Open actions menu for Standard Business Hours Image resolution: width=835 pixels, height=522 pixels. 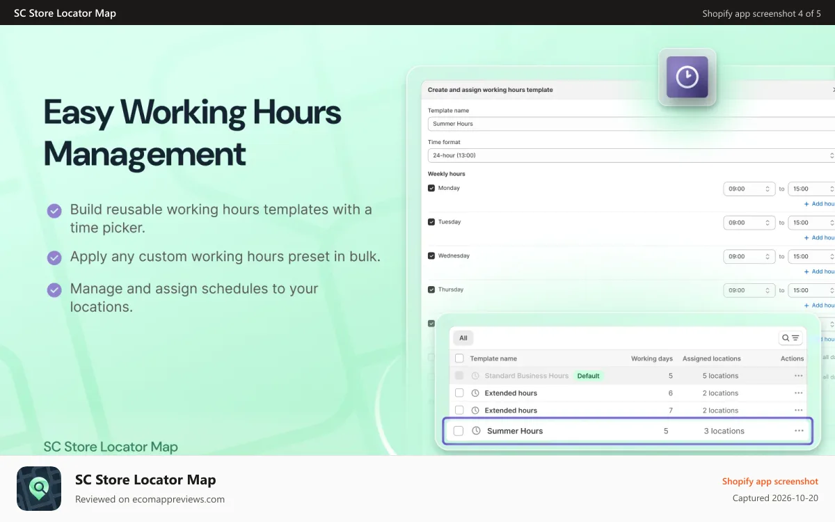(798, 376)
